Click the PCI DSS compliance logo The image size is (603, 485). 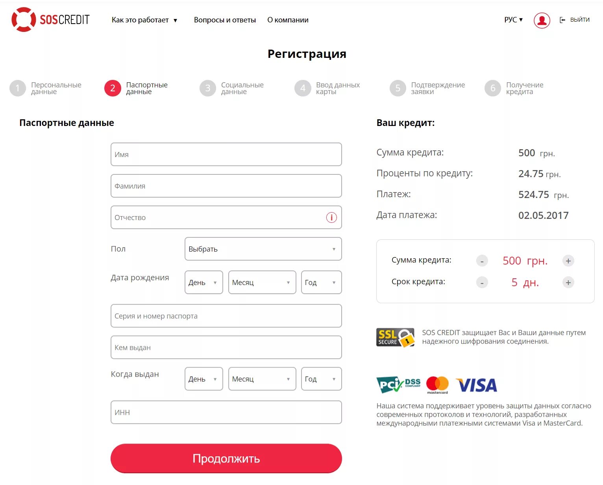tap(398, 384)
